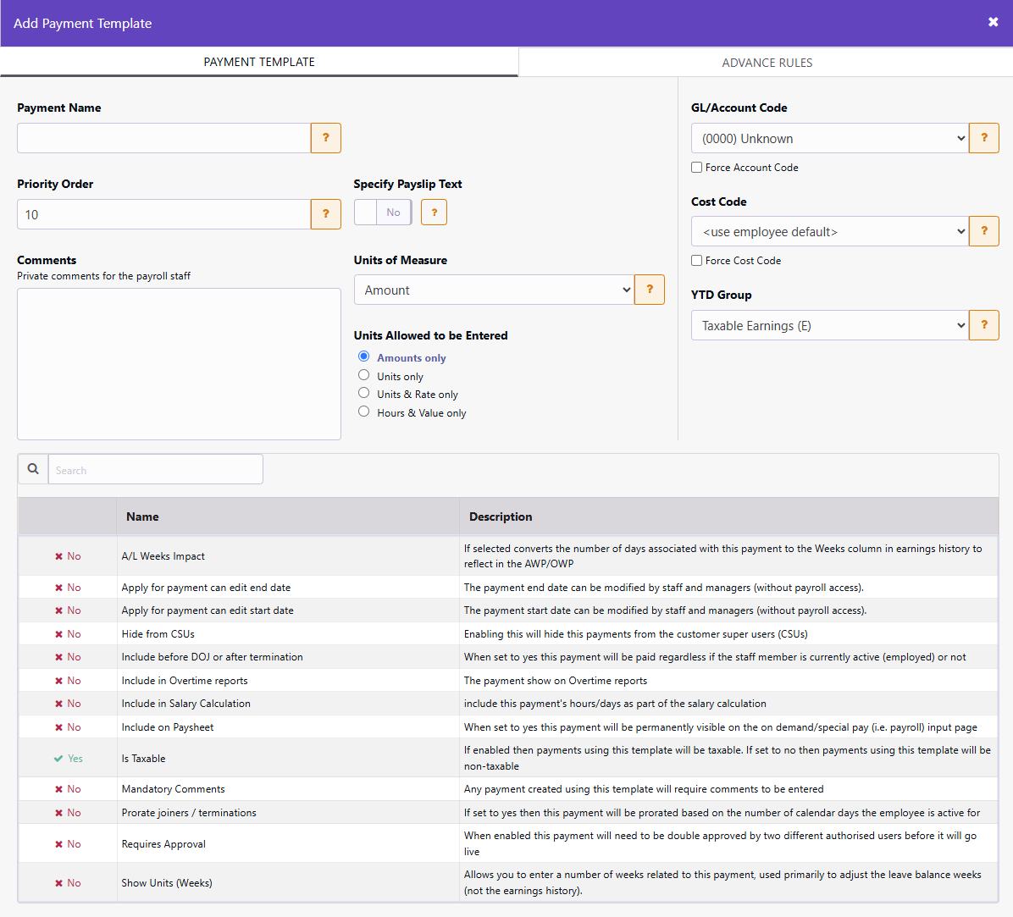
Task: Toggle Include on Paysheet setting
Action: pos(68,727)
